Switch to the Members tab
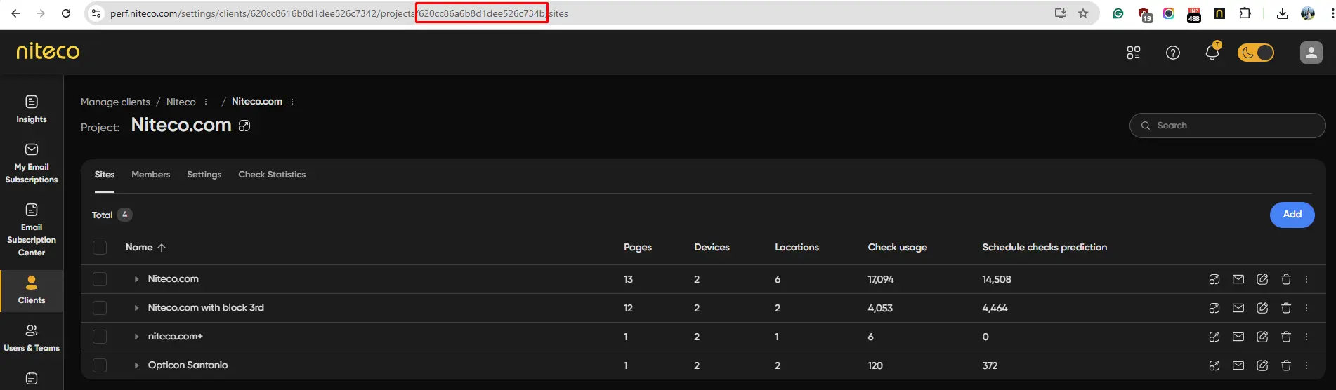The height and width of the screenshot is (390, 1336). pyautogui.click(x=151, y=175)
